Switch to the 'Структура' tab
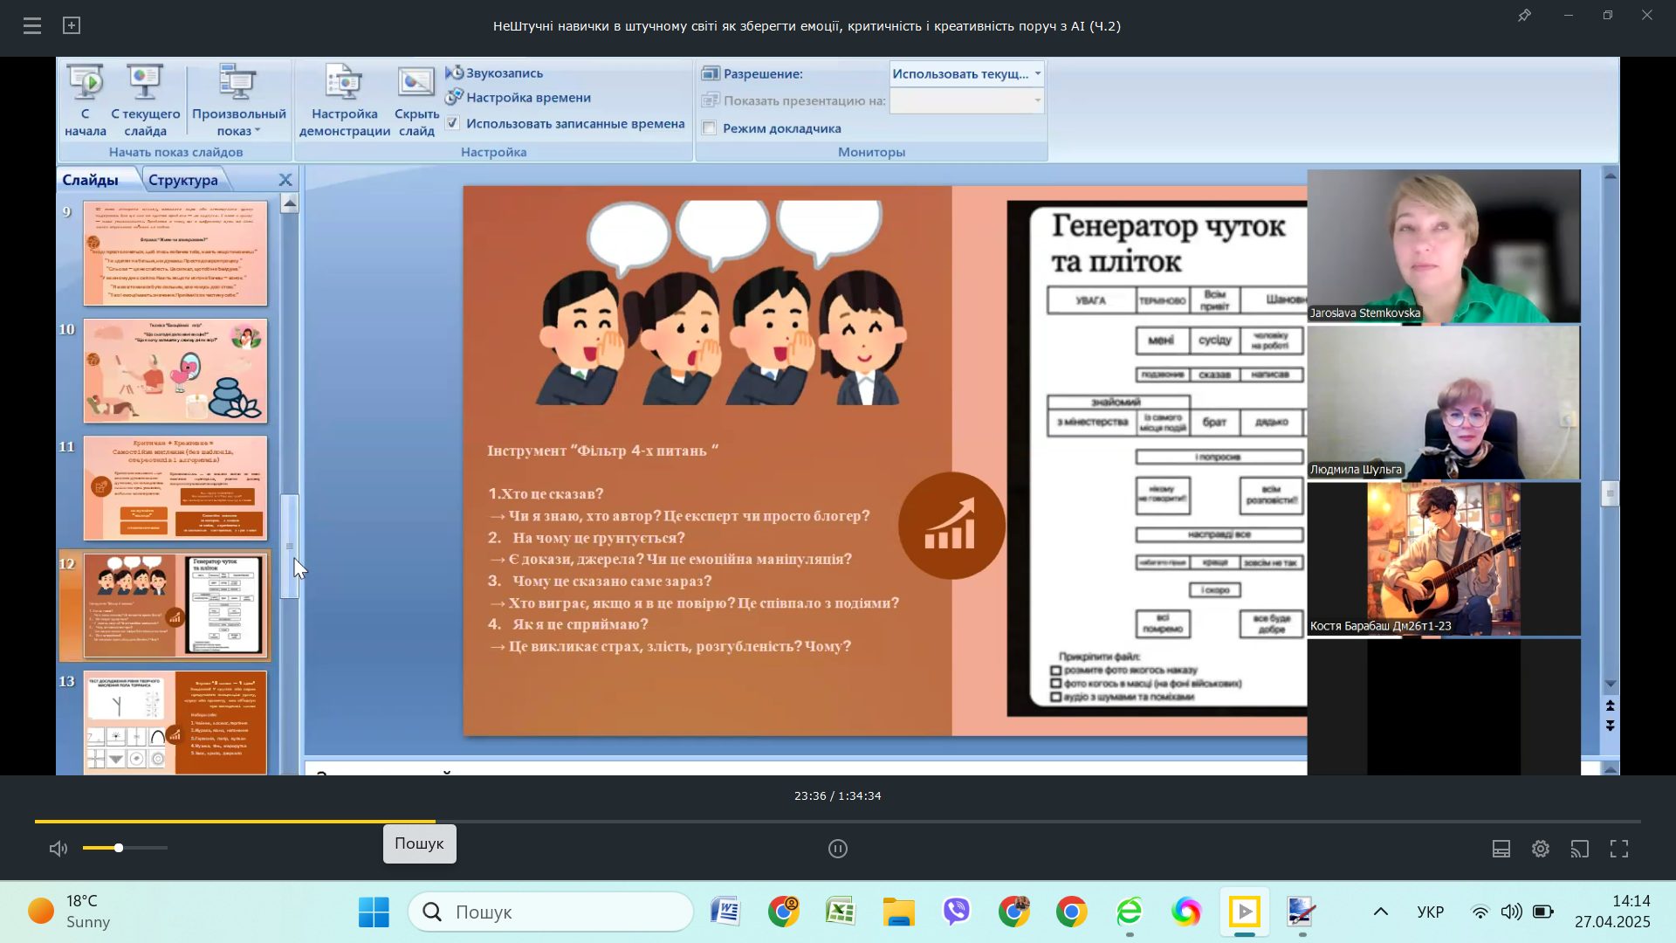The width and height of the screenshot is (1676, 943). (183, 180)
